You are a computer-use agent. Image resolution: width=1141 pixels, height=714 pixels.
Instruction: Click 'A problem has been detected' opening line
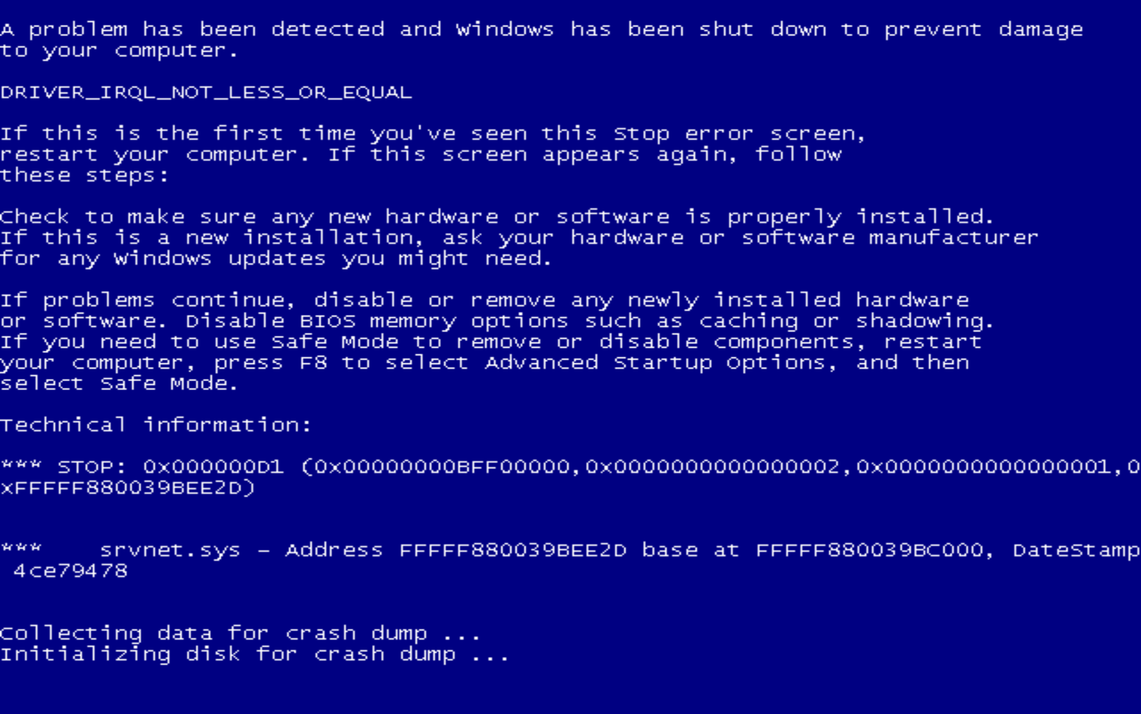(193, 30)
